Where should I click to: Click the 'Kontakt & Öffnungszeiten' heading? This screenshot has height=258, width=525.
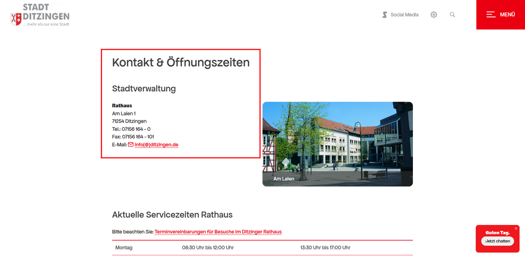click(x=181, y=62)
